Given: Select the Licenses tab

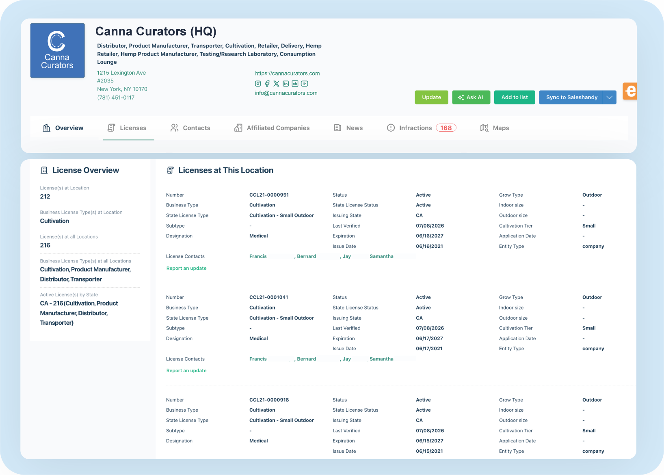Looking at the screenshot, I should coord(127,128).
